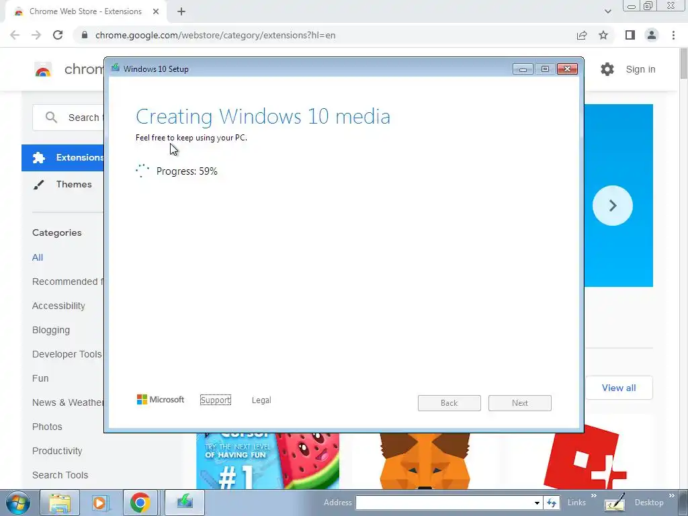Choose the Blogging category
The width and height of the screenshot is (688, 516).
51,330
